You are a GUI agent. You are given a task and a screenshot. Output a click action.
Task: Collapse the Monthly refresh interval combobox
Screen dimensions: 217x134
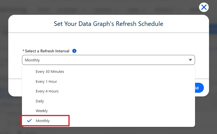108,60
